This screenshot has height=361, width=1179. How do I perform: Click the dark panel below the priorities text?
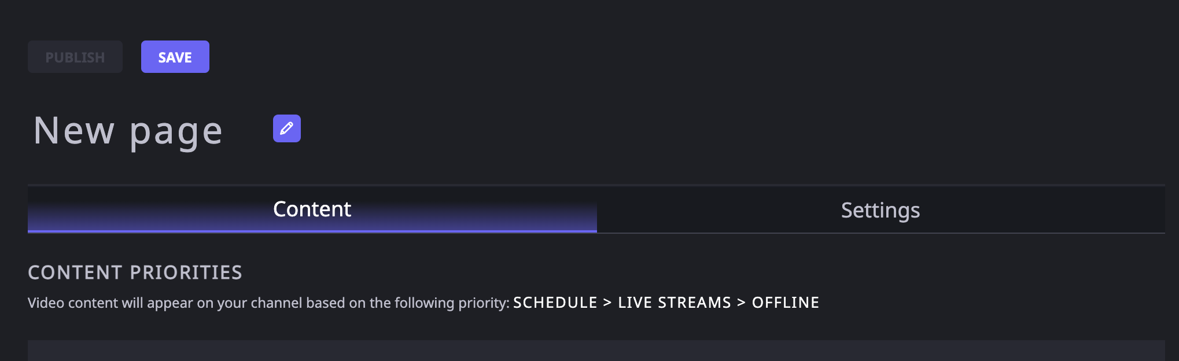tap(596, 351)
